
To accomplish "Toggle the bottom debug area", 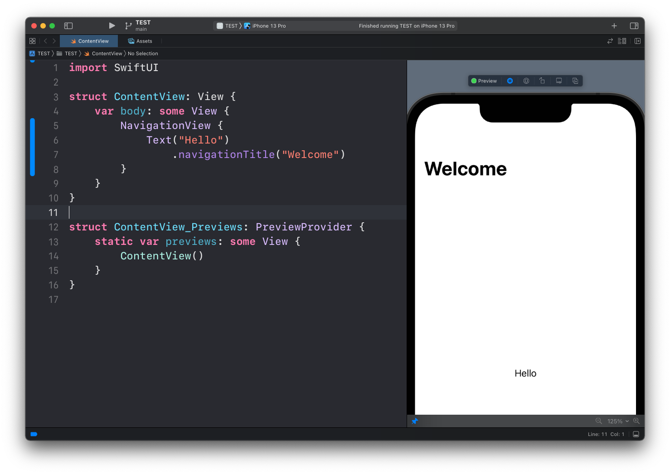I will (636, 434).
